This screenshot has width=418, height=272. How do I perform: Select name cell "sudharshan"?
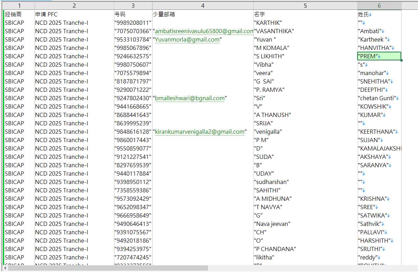305,182
